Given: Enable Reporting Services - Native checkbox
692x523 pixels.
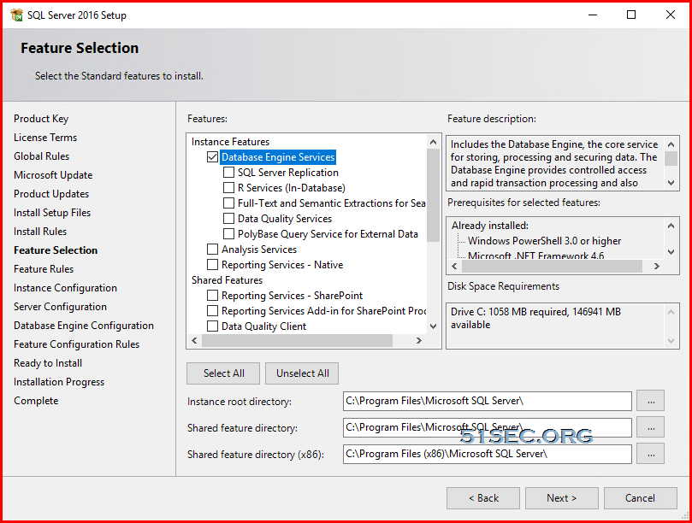Looking at the screenshot, I should [x=212, y=265].
